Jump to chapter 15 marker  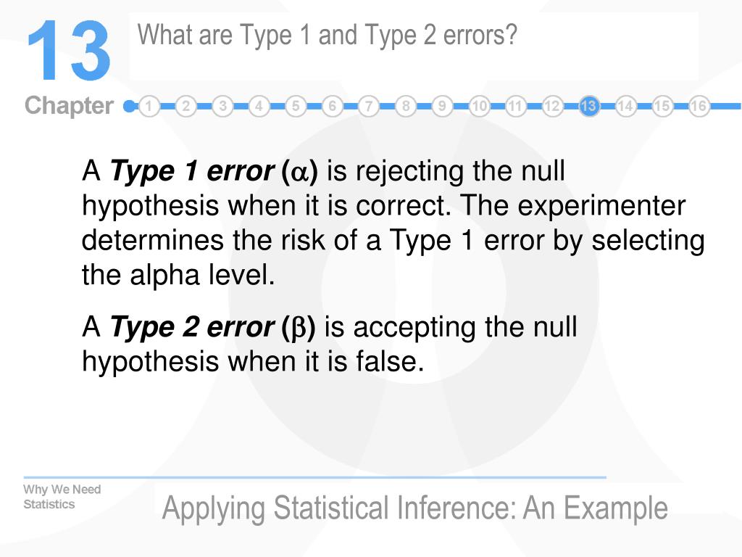pyautogui.click(x=662, y=106)
